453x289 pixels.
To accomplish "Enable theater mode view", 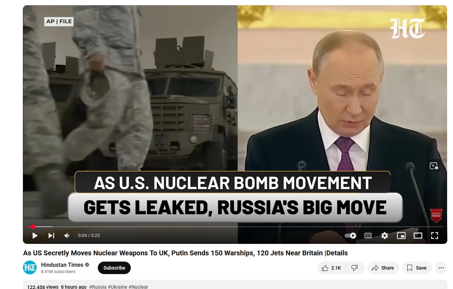I will (x=418, y=236).
